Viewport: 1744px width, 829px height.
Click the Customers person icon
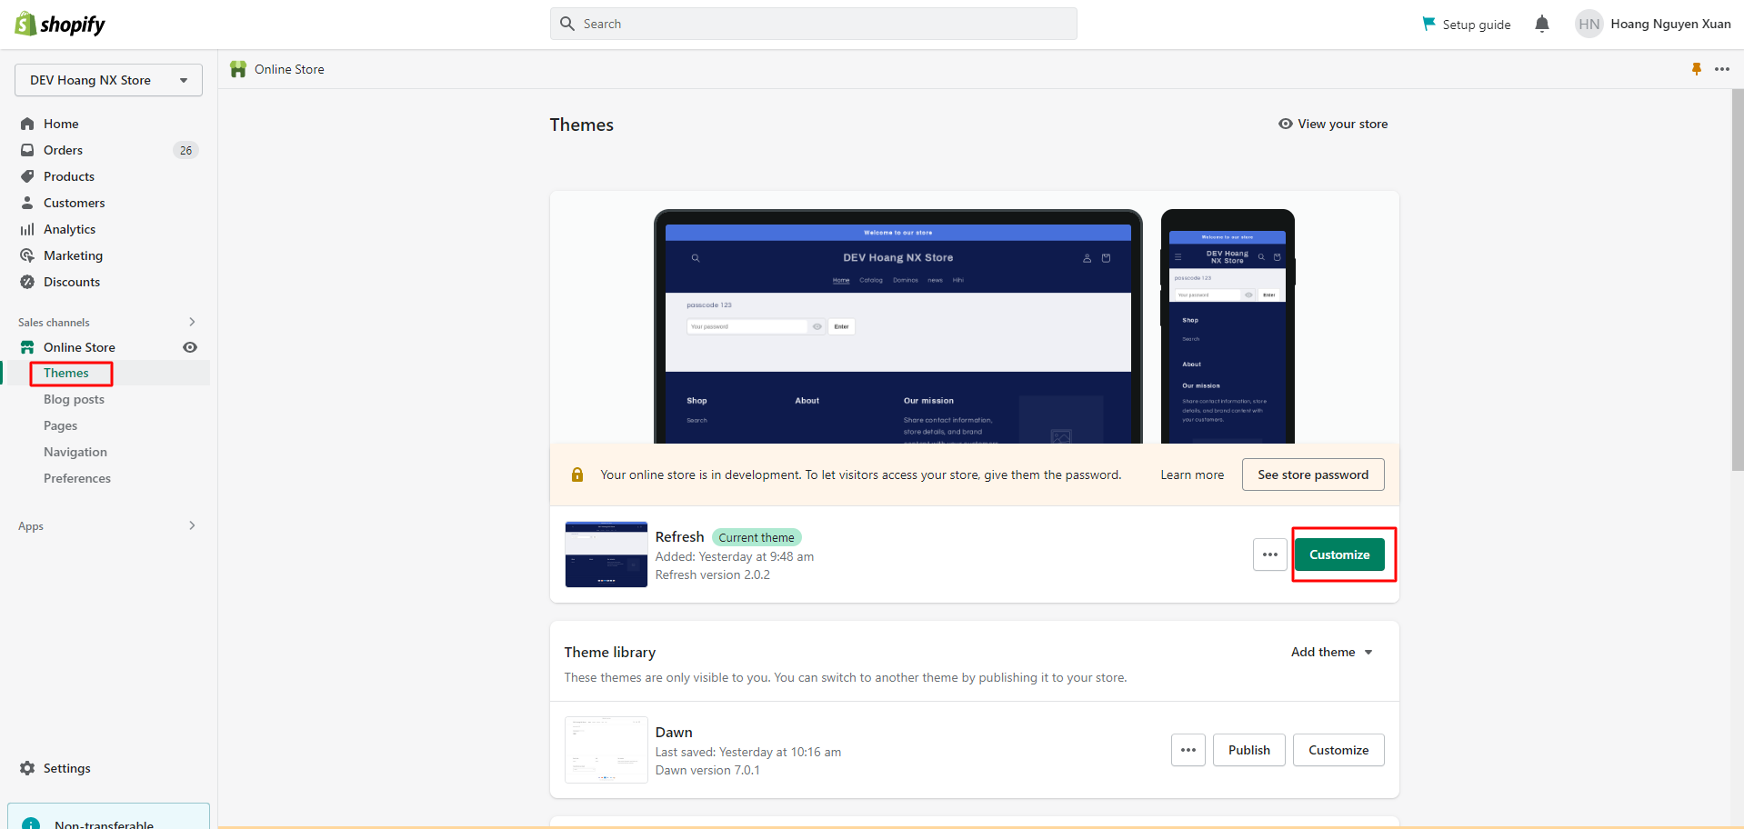point(27,203)
